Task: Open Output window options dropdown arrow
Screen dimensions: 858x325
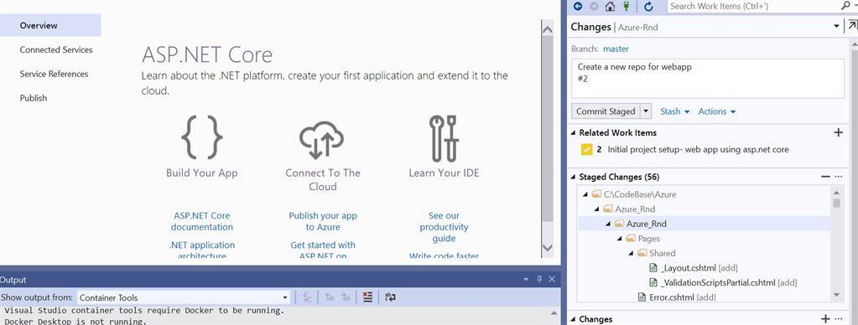Action: click(x=526, y=280)
